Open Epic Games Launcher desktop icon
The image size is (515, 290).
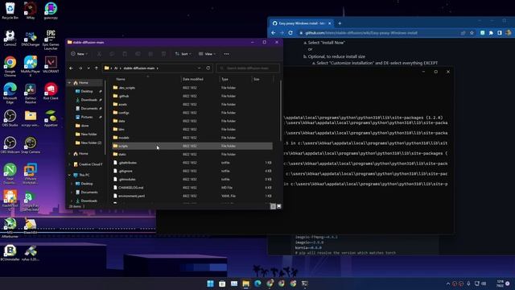click(x=51, y=39)
